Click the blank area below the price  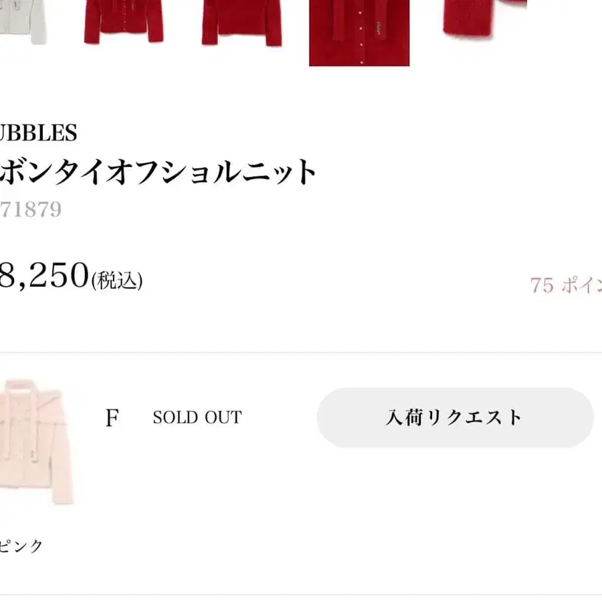301,321
